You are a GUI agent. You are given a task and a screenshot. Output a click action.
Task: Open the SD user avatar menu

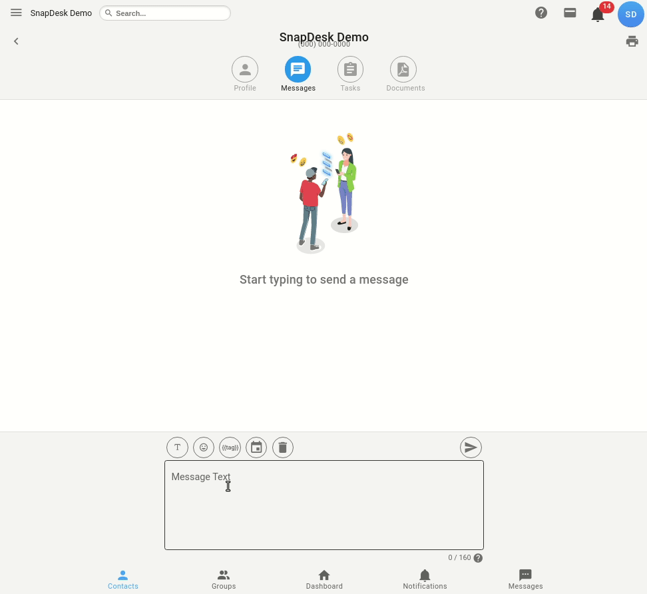pyautogui.click(x=630, y=15)
